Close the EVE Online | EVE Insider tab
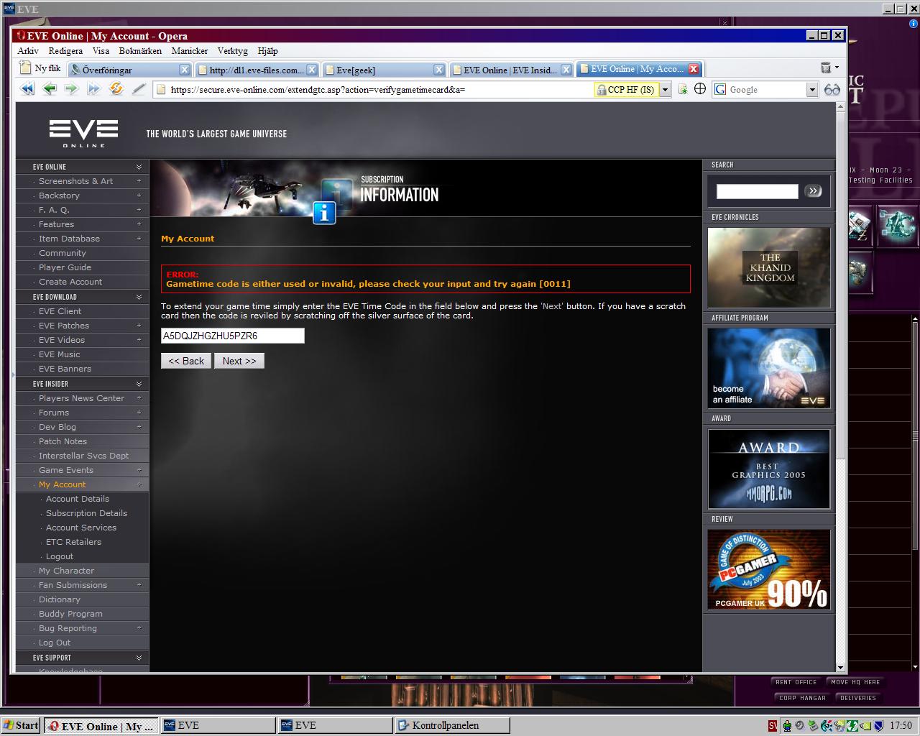Image resolution: width=920 pixels, height=736 pixels. tap(566, 70)
